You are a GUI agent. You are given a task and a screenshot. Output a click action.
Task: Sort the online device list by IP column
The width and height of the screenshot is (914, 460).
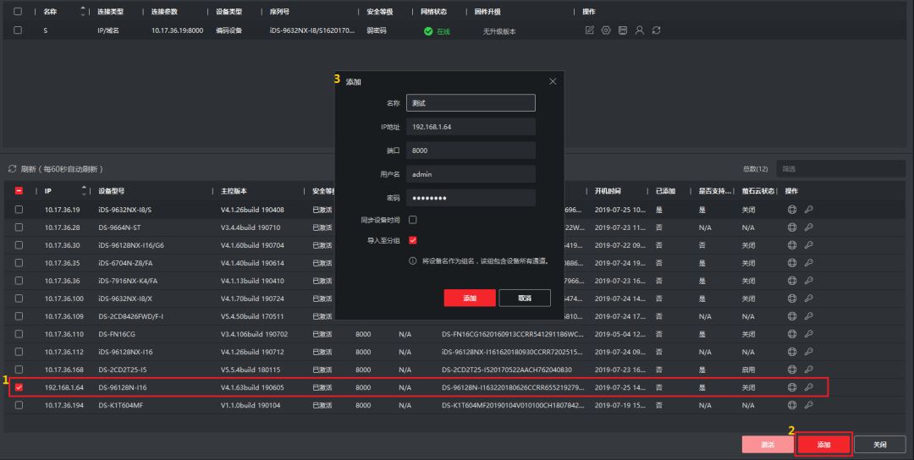point(84,191)
